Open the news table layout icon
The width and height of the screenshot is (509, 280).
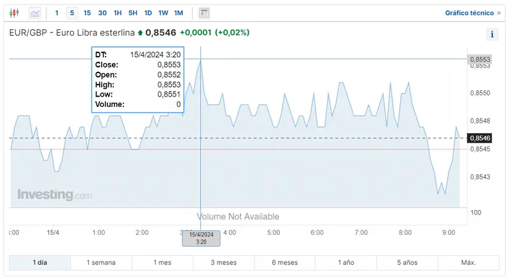click(204, 13)
